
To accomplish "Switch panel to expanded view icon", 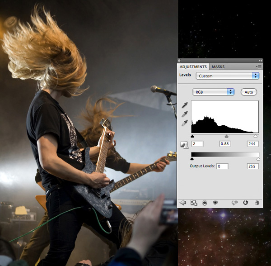I will pos(194,203).
